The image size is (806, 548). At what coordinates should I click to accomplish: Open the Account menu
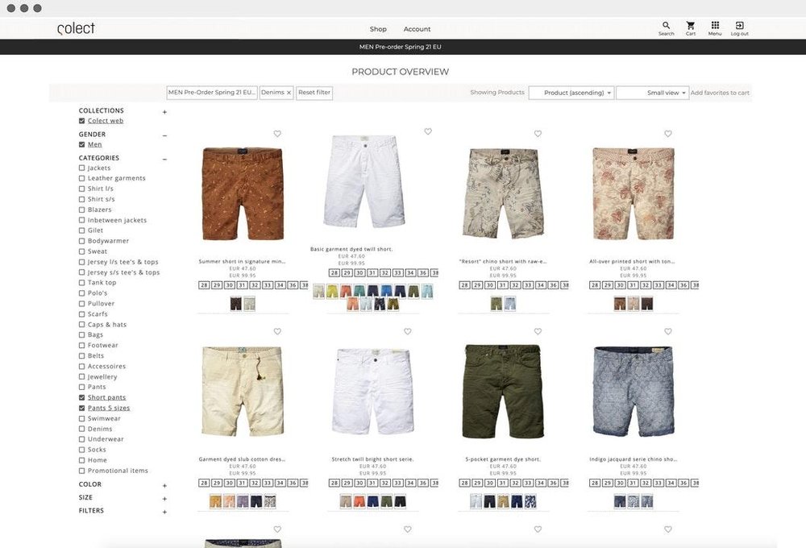(x=417, y=28)
